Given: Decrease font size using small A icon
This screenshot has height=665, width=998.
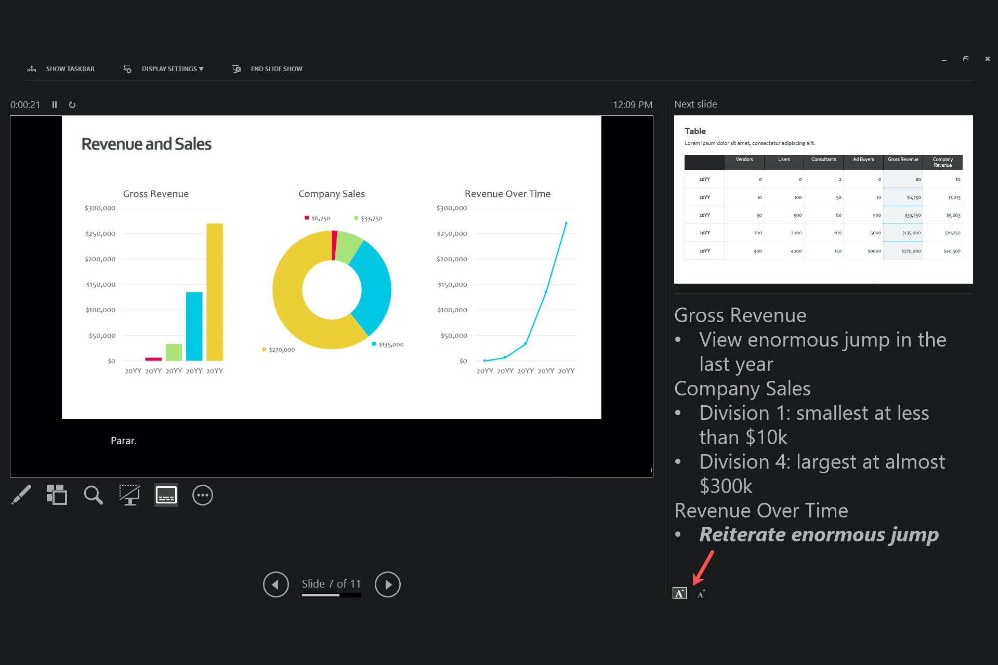Looking at the screenshot, I should pyautogui.click(x=701, y=594).
